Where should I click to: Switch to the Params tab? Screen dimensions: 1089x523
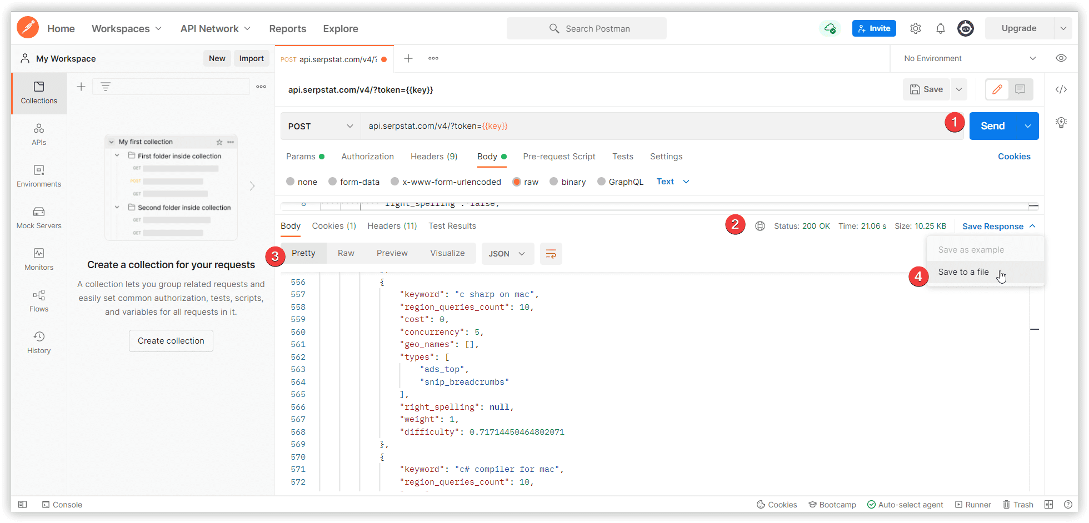pyautogui.click(x=305, y=157)
